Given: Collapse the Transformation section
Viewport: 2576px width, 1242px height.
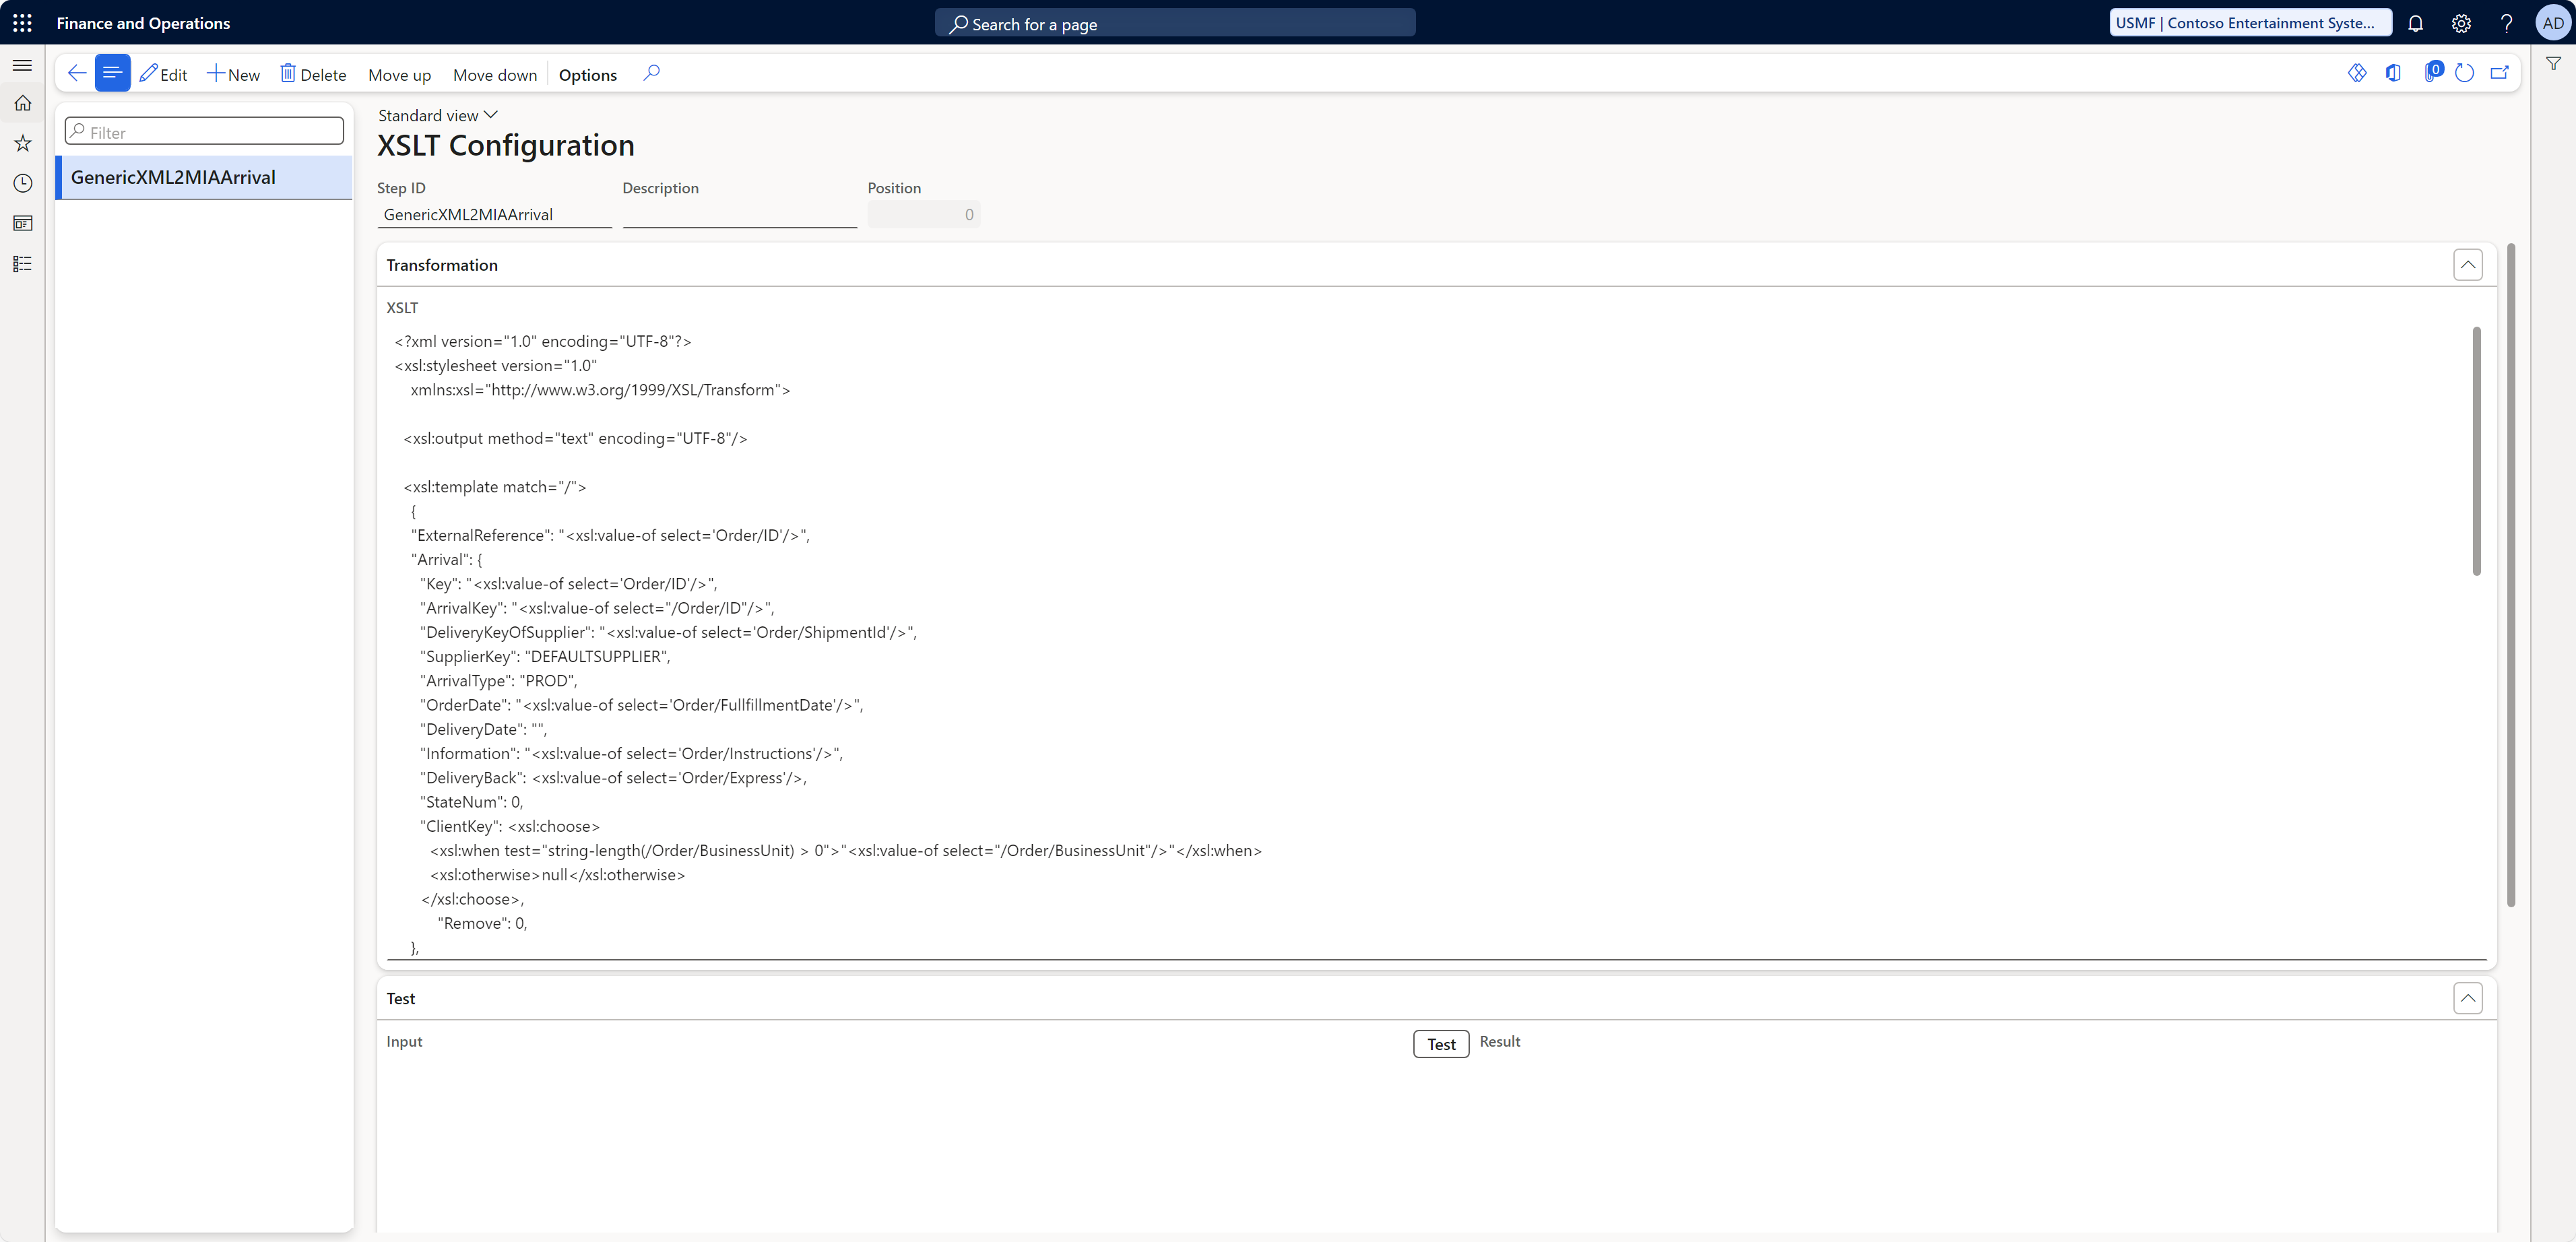Looking at the screenshot, I should click(x=2467, y=265).
